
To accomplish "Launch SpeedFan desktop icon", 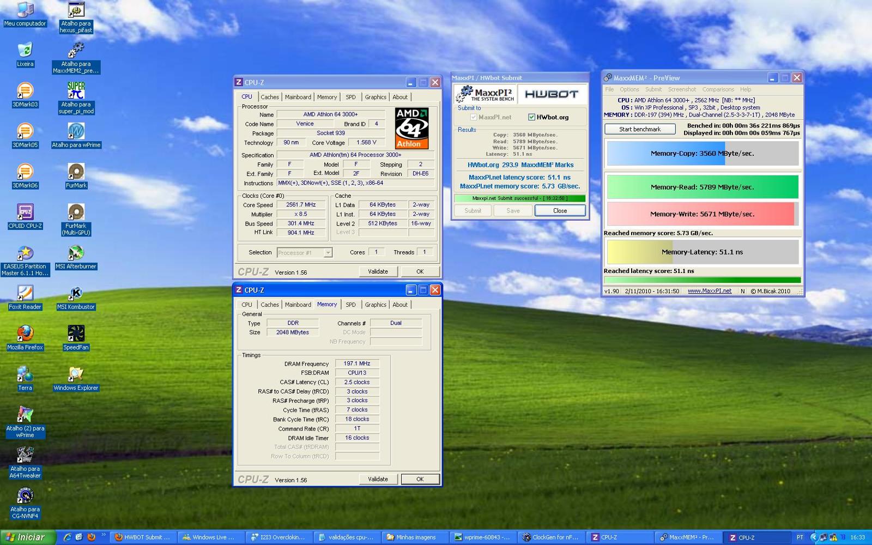I will [76, 338].
